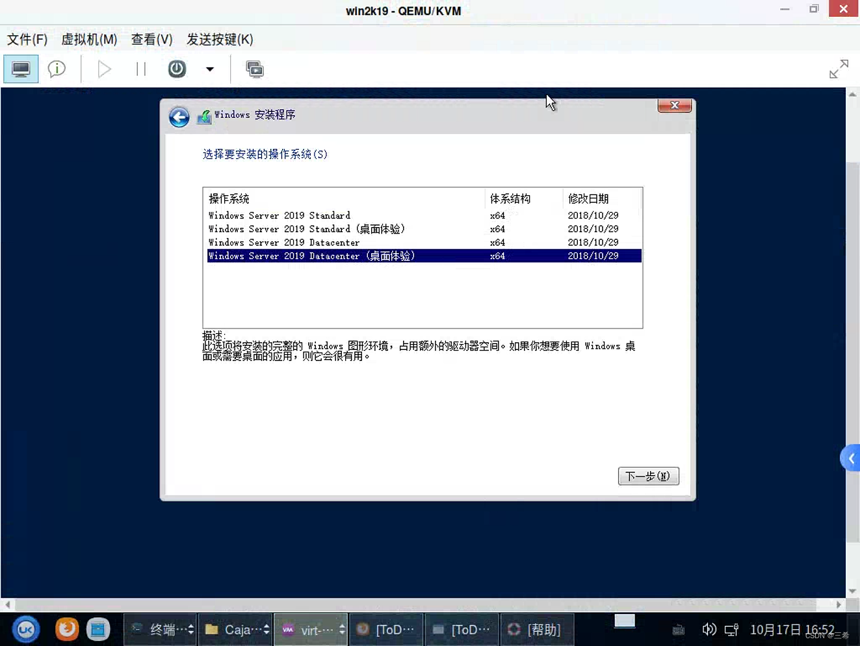Open the 发送按键(K) menu
This screenshot has width=860, height=646.
tap(220, 39)
